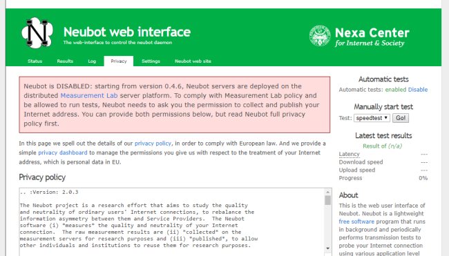
Task: Click the Nexa Center seal emblem
Action: click(x=320, y=36)
